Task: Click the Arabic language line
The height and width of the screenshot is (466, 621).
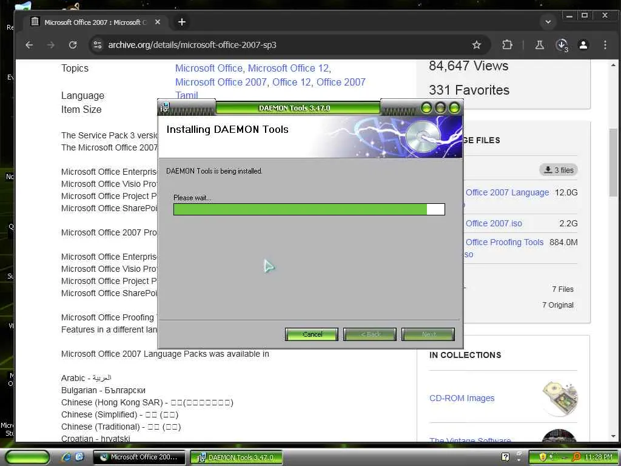Action: pos(86,378)
